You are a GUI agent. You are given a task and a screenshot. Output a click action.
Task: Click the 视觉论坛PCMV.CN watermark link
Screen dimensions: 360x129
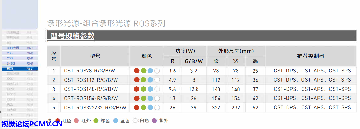tap(31, 124)
